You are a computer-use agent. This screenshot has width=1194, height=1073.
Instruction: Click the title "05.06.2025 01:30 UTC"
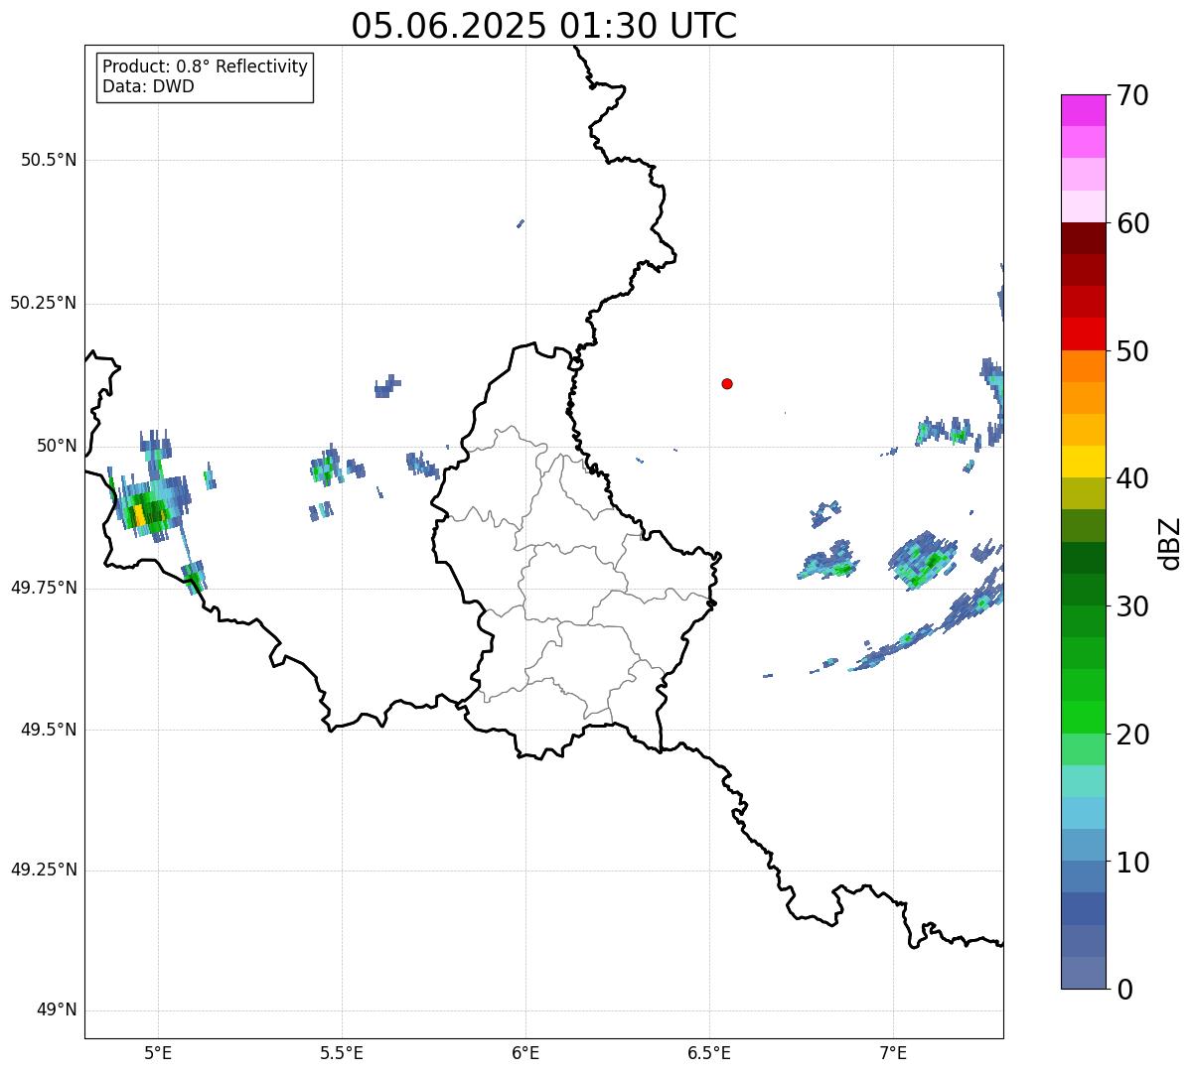point(544,26)
